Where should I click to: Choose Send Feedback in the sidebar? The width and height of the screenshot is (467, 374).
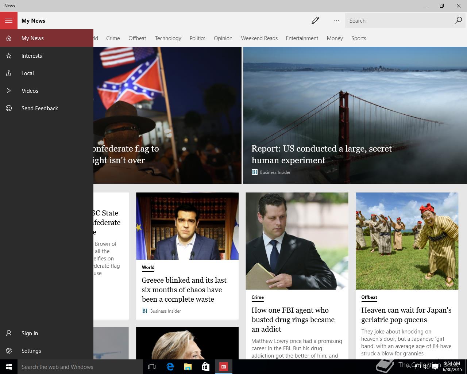coord(47,108)
